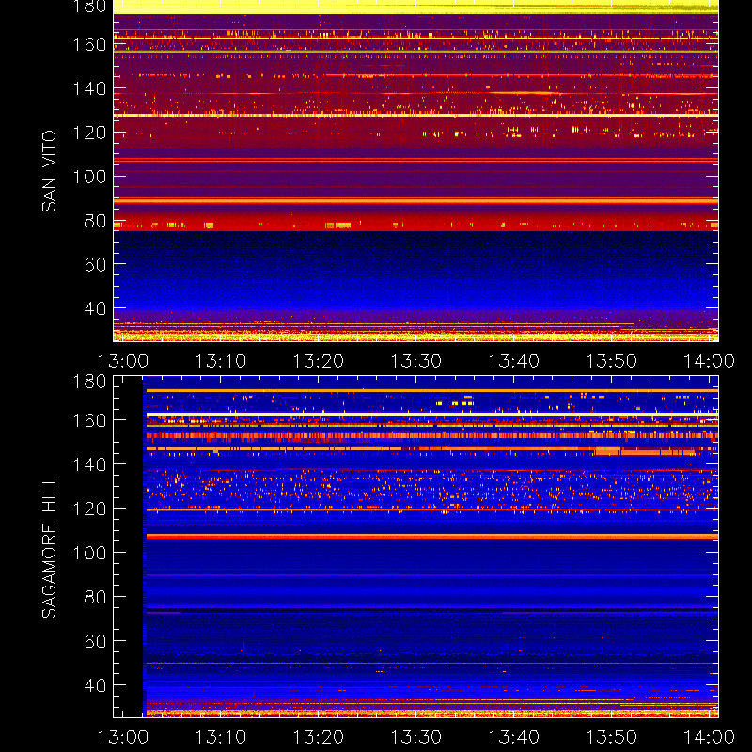
Task: Click 13:00 time label under Sagamore Hill plot
Action: coord(123,737)
